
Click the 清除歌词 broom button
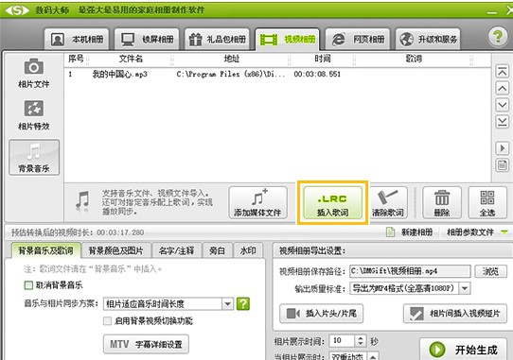pos(388,202)
